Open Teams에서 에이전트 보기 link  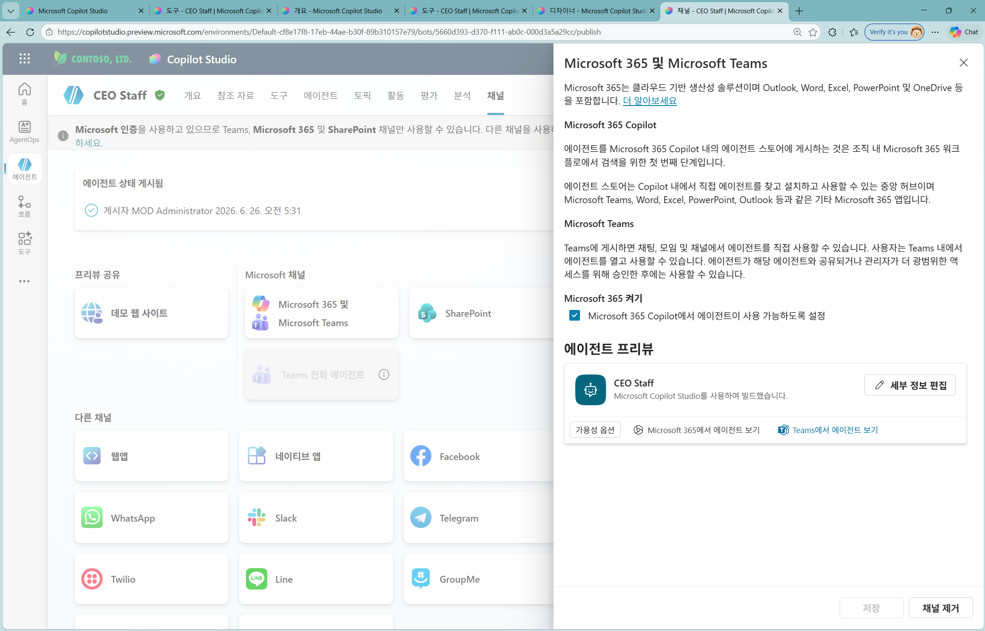pyautogui.click(x=828, y=430)
